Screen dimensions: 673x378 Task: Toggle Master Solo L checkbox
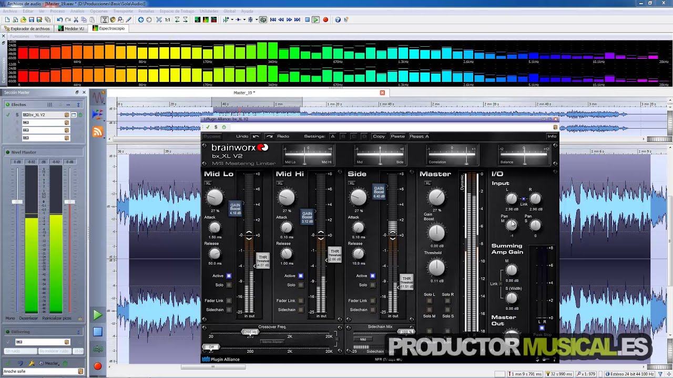click(430, 301)
